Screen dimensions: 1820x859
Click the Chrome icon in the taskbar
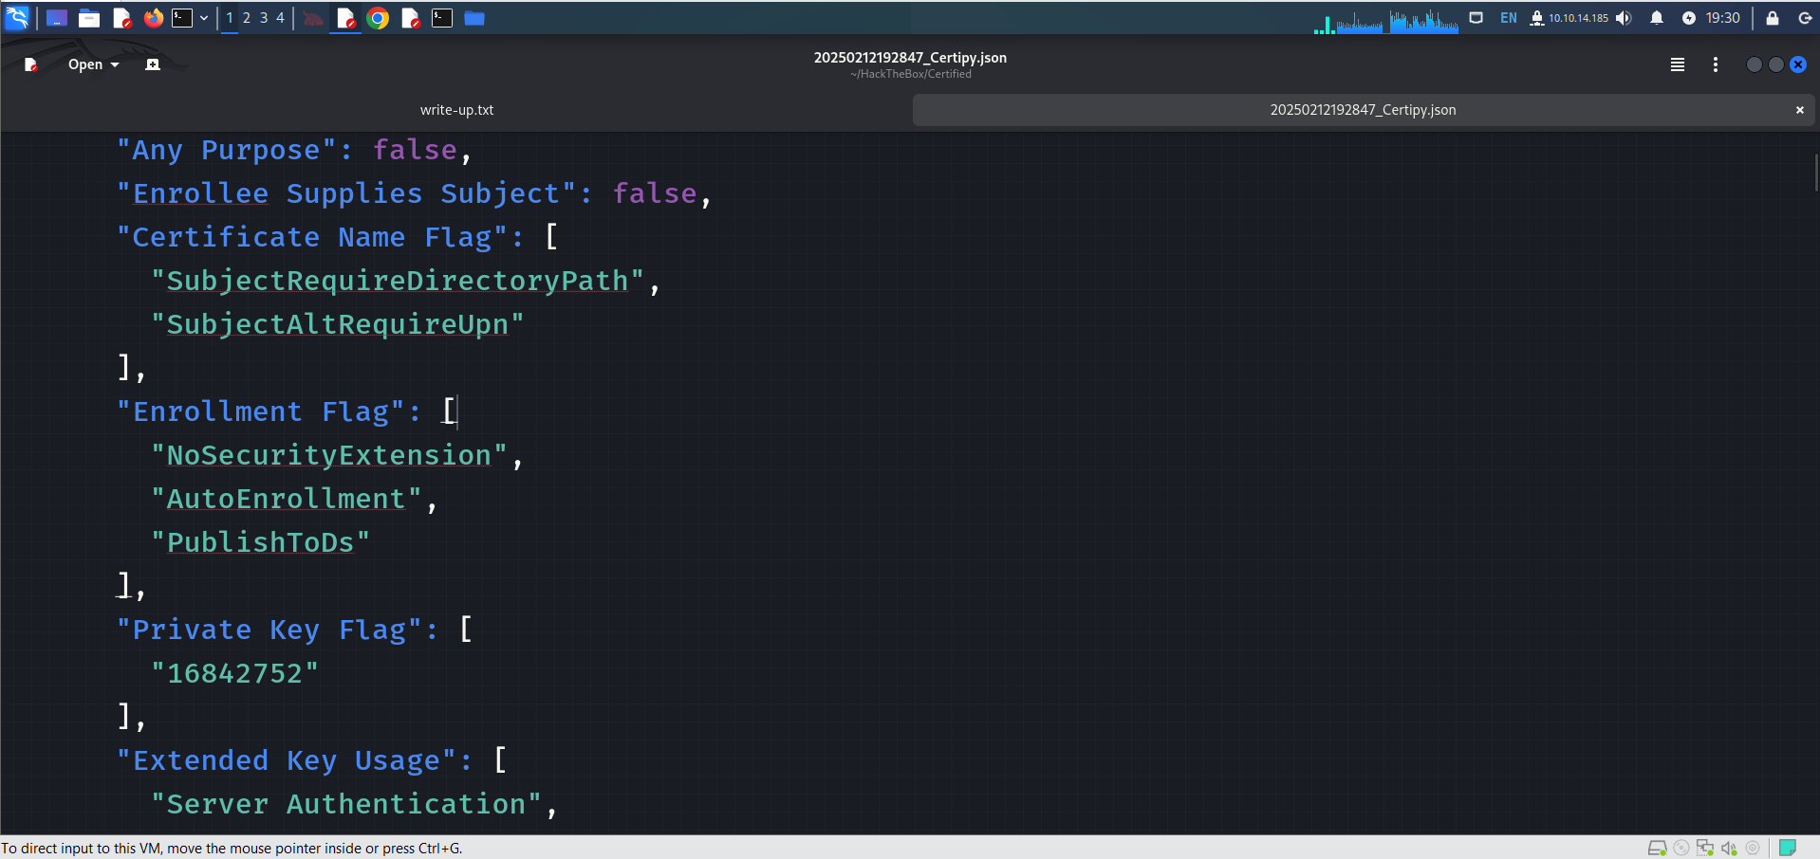click(378, 18)
